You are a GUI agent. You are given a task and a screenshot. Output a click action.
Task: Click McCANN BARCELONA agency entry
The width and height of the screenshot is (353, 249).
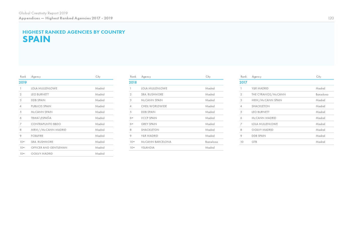156,142
